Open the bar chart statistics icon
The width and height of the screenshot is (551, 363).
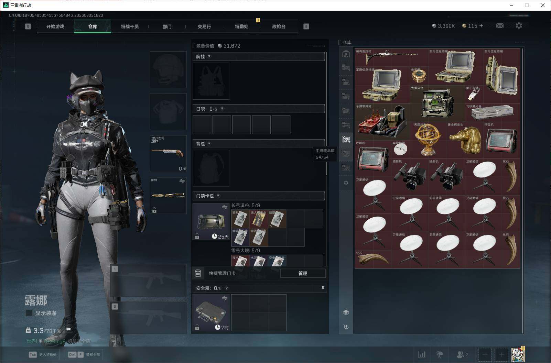(x=422, y=354)
